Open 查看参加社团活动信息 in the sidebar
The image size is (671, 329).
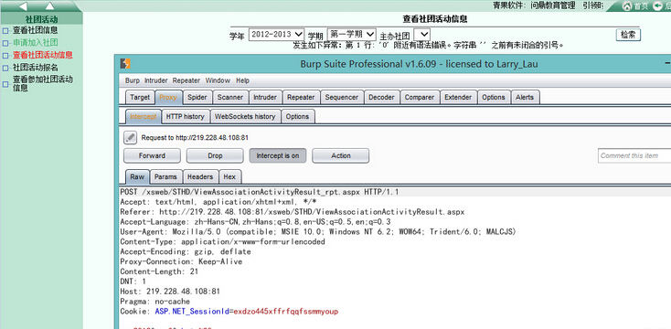pos(42,83)
